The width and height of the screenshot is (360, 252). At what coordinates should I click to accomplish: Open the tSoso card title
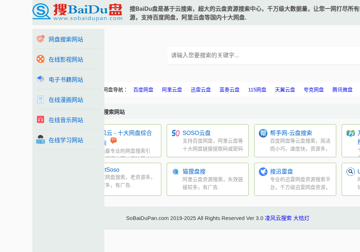112,170
